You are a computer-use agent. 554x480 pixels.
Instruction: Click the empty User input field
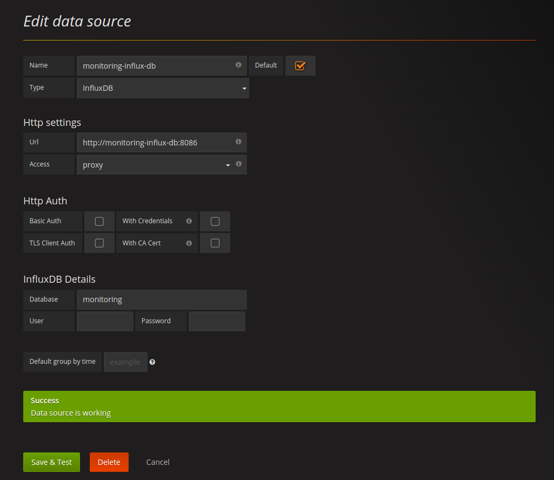coord(105,321)
